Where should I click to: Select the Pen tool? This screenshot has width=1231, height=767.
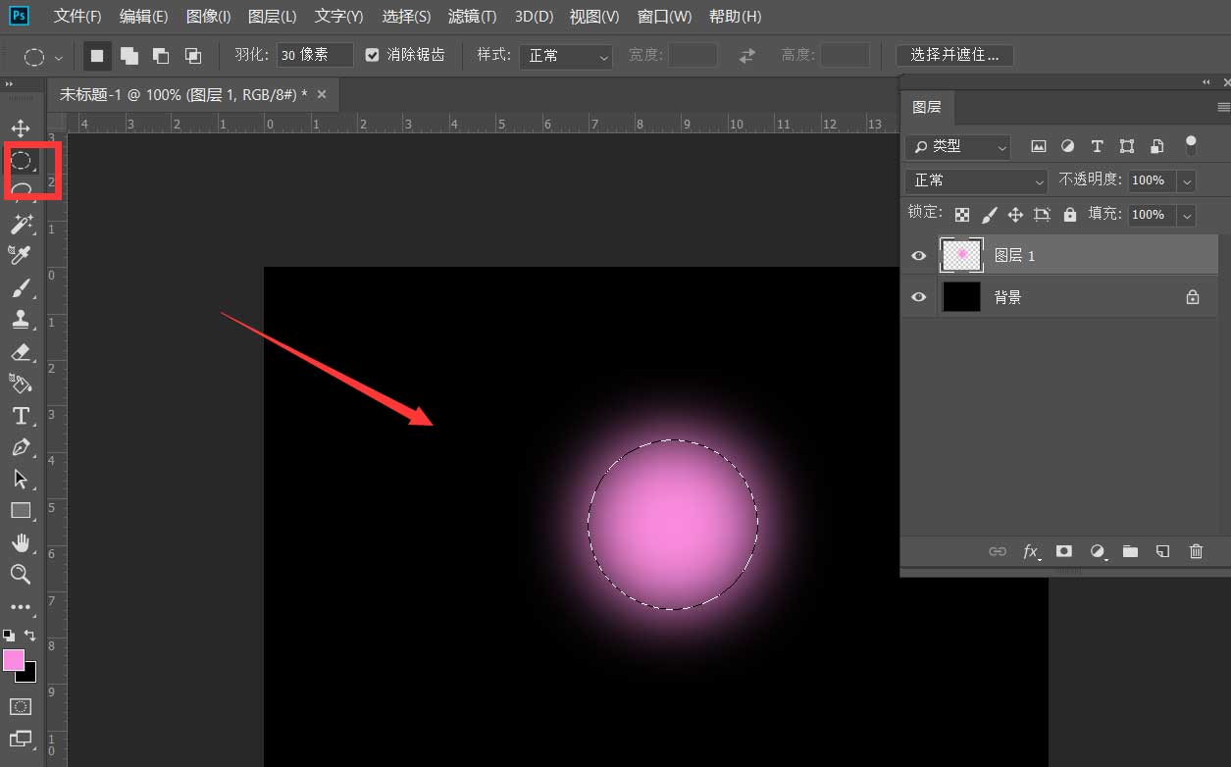click(x=21, y=447)
